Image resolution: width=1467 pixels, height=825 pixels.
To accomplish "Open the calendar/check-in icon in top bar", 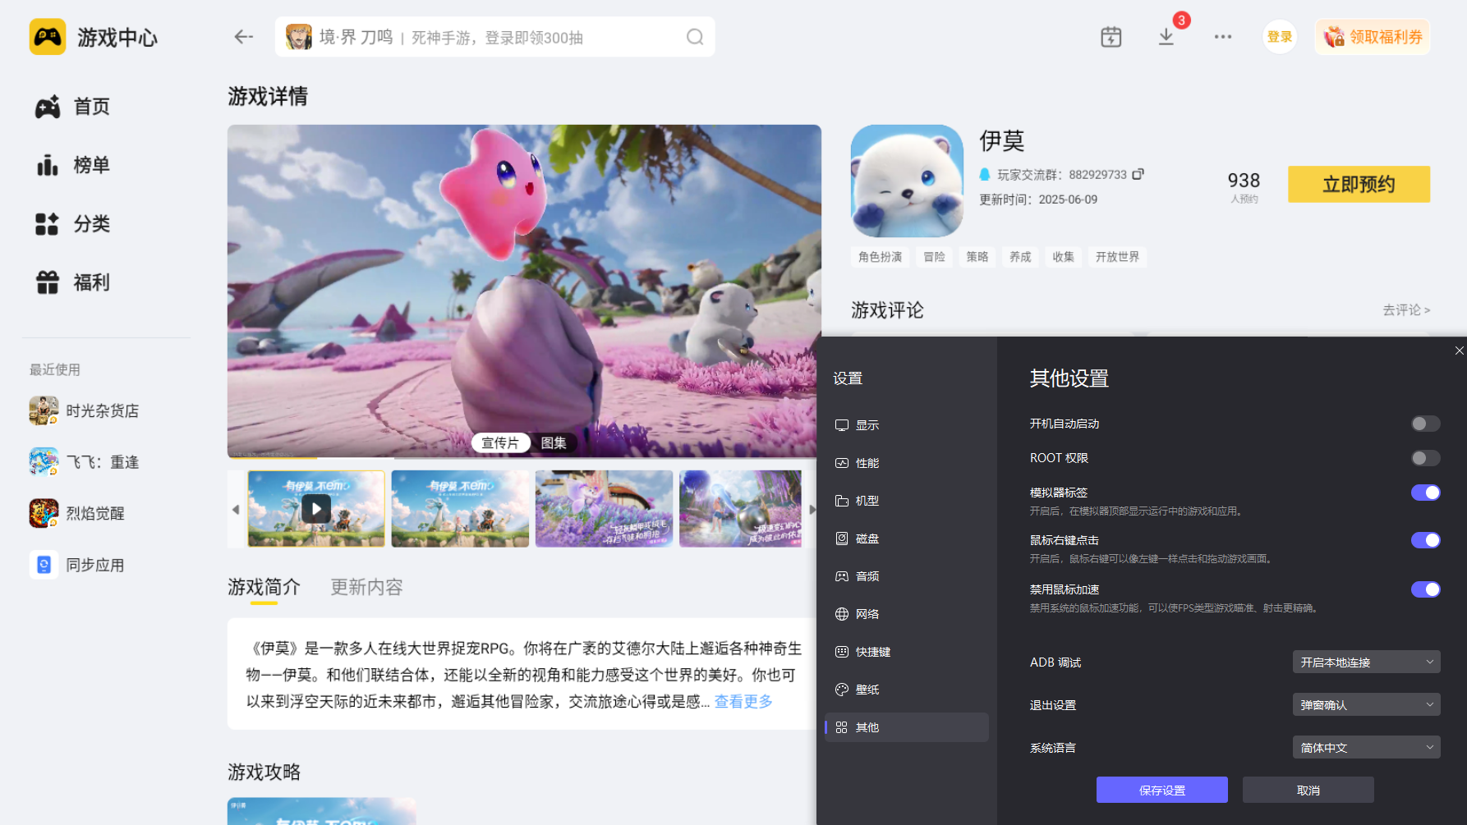I will pyautogui.click(x=1111, y=36).
